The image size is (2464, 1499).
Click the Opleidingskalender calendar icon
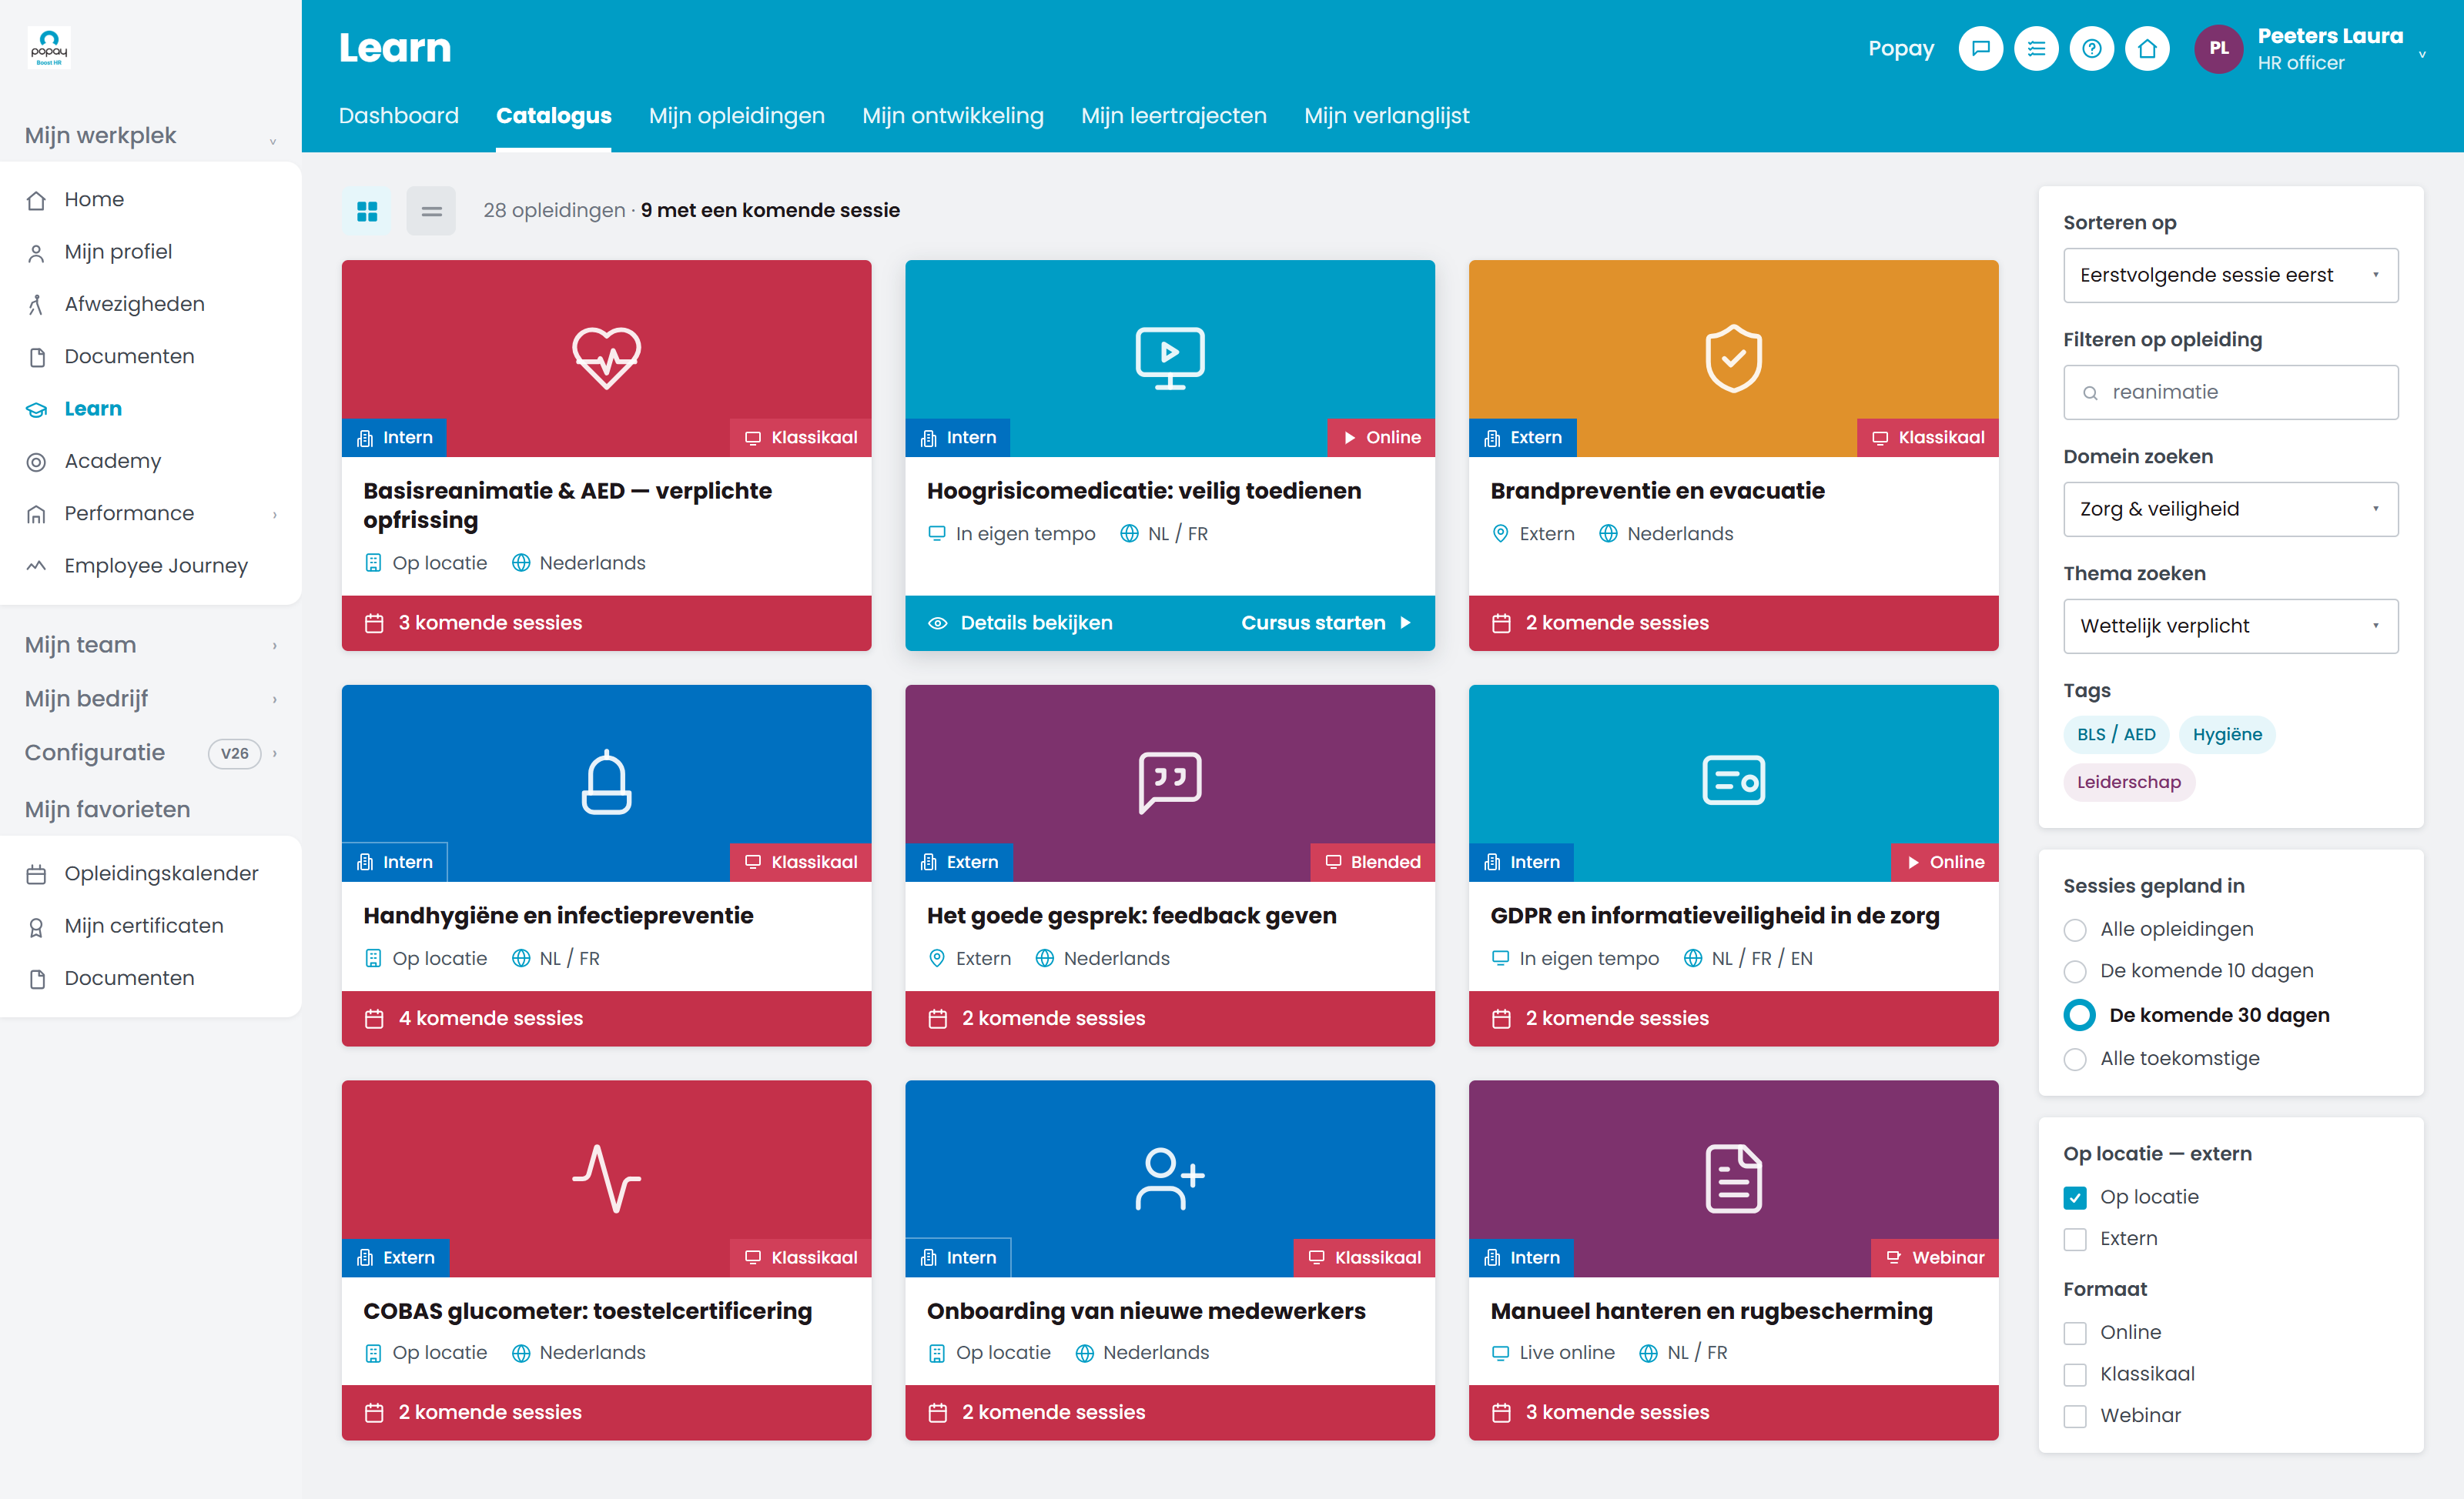coord(36,874)
